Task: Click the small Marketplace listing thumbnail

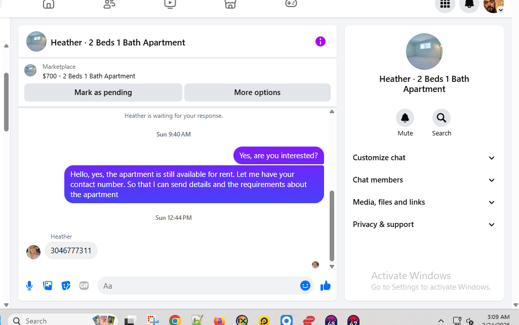Action: click(30, 70)
